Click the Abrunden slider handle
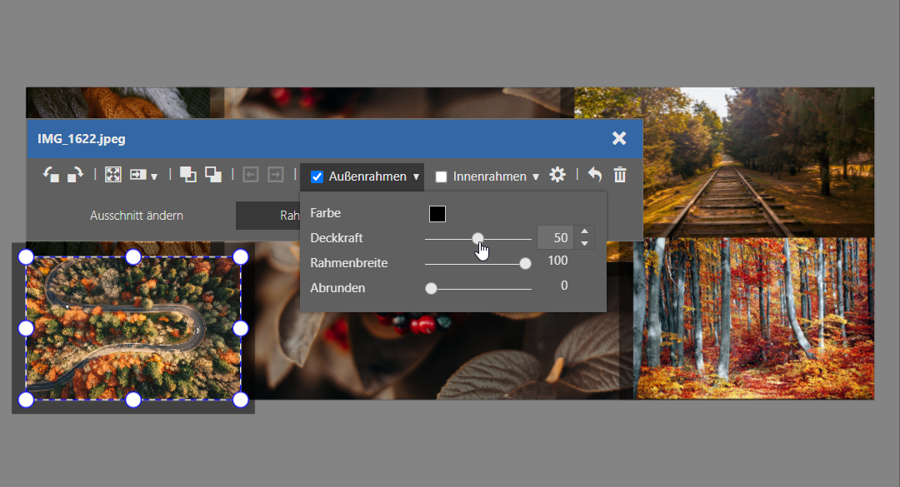The width and height of the screenshot is (900, 487). click(431, 289)
